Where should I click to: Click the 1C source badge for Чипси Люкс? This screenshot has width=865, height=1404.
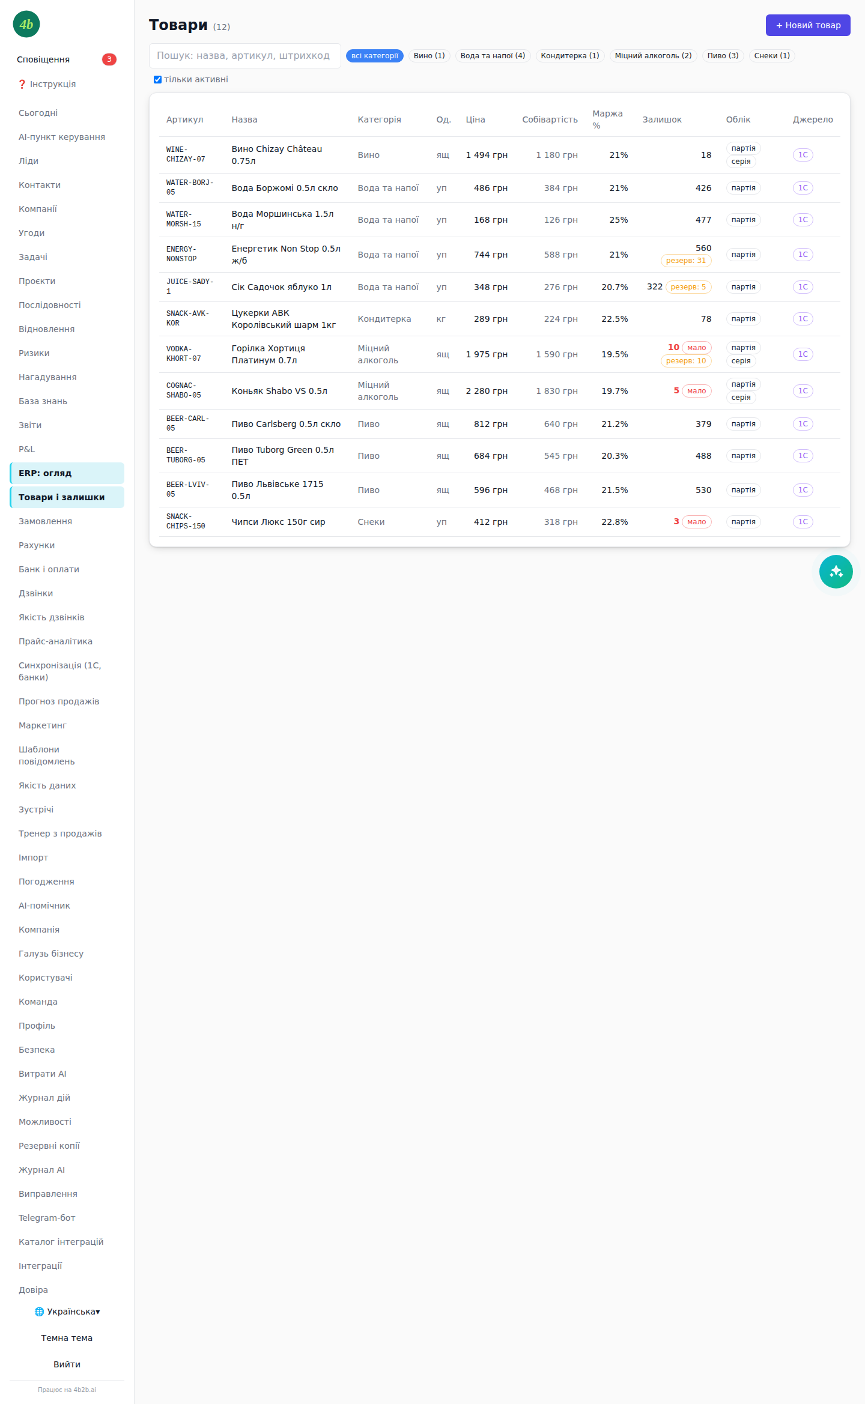(x=803, y=522)
